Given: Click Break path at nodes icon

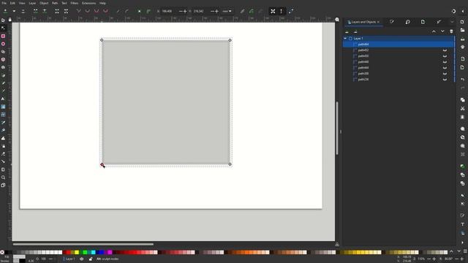Looking at the screenshot, I should click(45, 11).
